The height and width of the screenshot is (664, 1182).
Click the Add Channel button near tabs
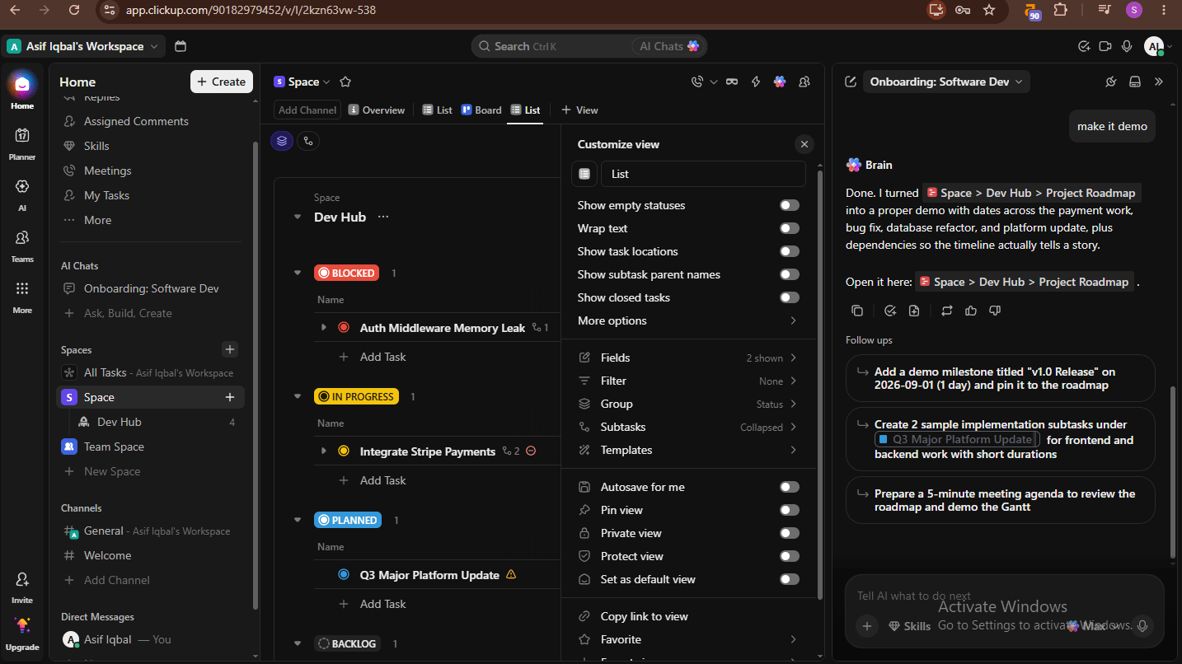pos(307,110)
